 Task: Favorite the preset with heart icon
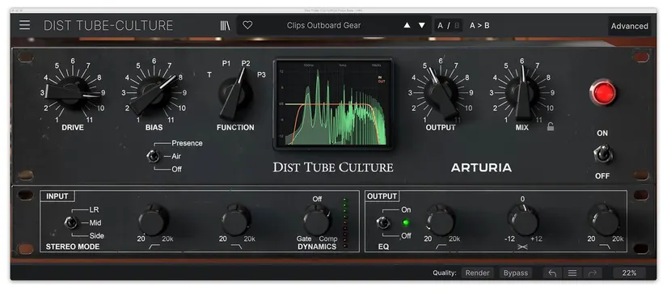[247, 26]
